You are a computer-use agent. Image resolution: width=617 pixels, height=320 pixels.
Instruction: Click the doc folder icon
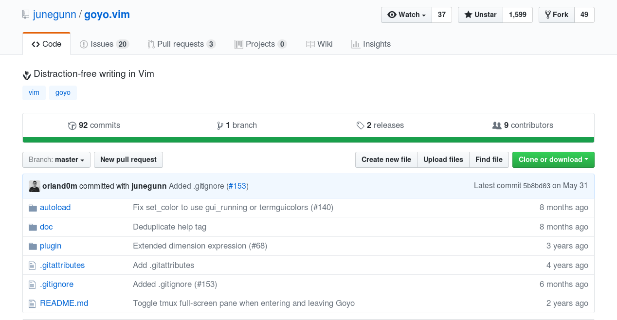pyautogui.click(x=33, y=227)
